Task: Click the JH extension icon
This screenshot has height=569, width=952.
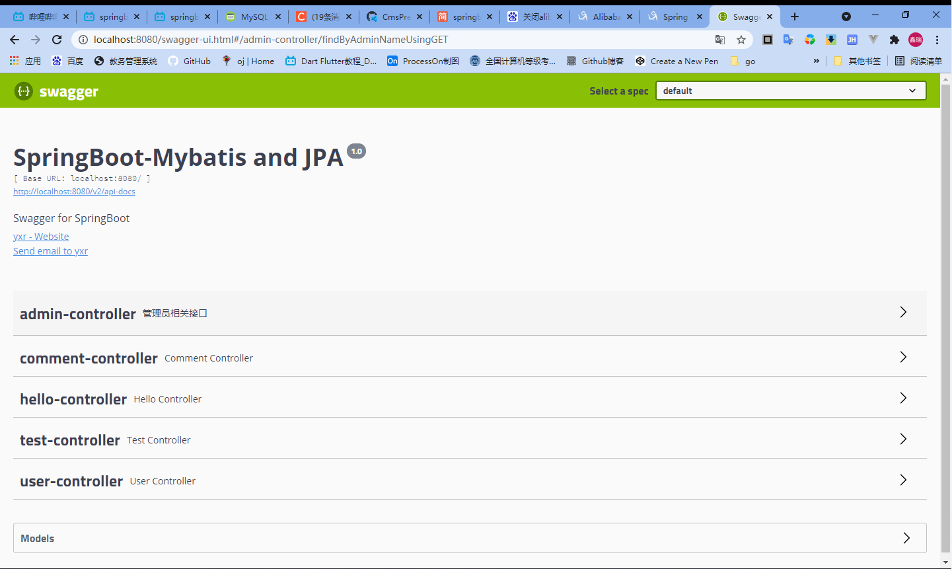Action: tap(852, 40)
